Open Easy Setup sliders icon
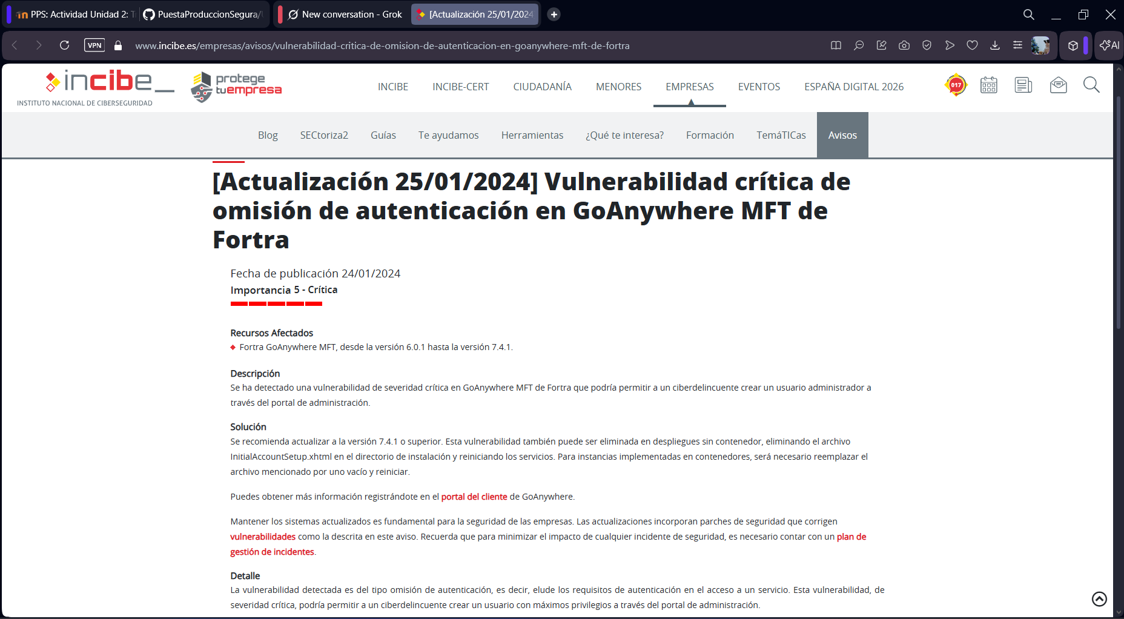 click(1017, 45)
